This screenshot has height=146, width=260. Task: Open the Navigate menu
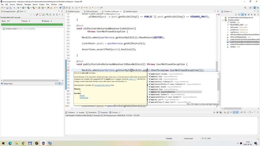(x=28, y=4)
